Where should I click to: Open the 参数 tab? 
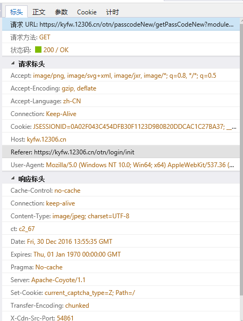[61, 12]
